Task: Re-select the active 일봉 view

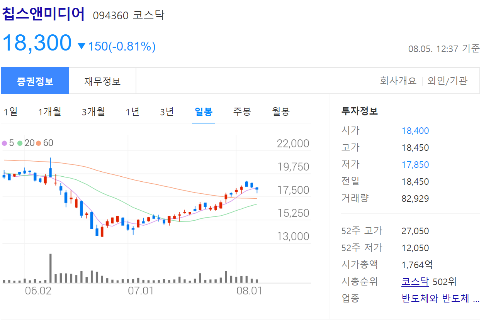Action: [x=203, y=111]
